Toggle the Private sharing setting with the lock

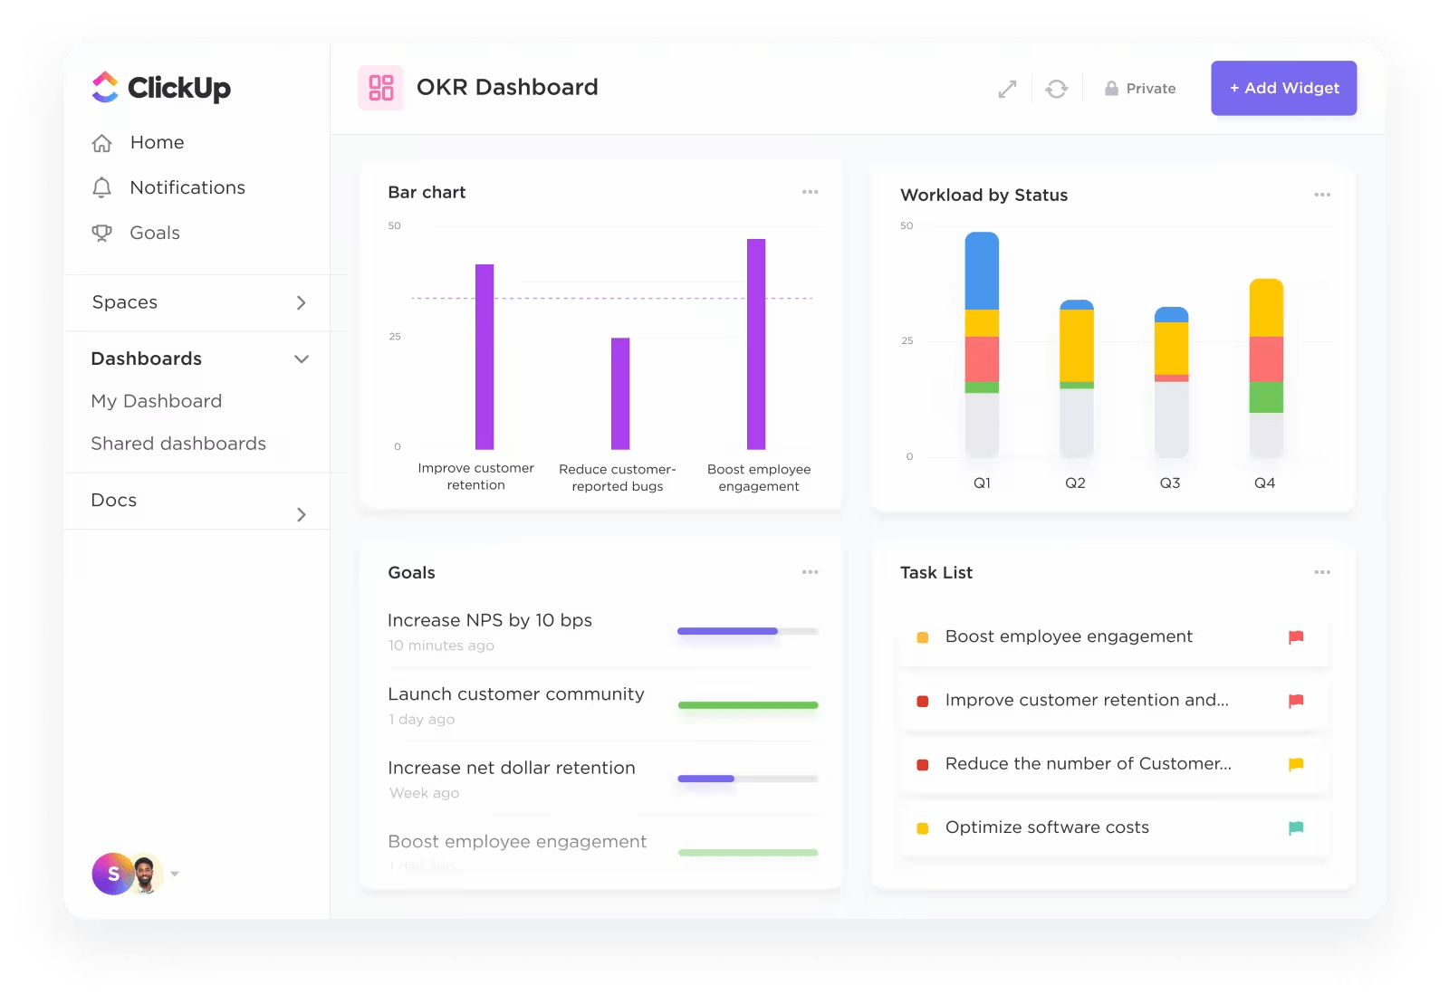coord(1110,88)
